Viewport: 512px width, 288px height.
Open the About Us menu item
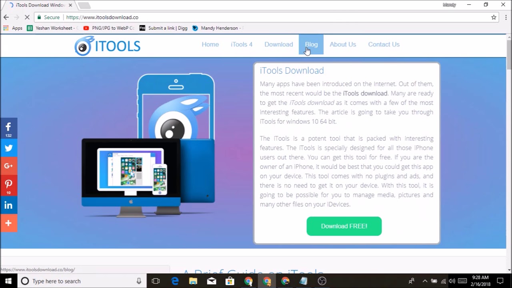pyautogui.click(x=343, y=44)
